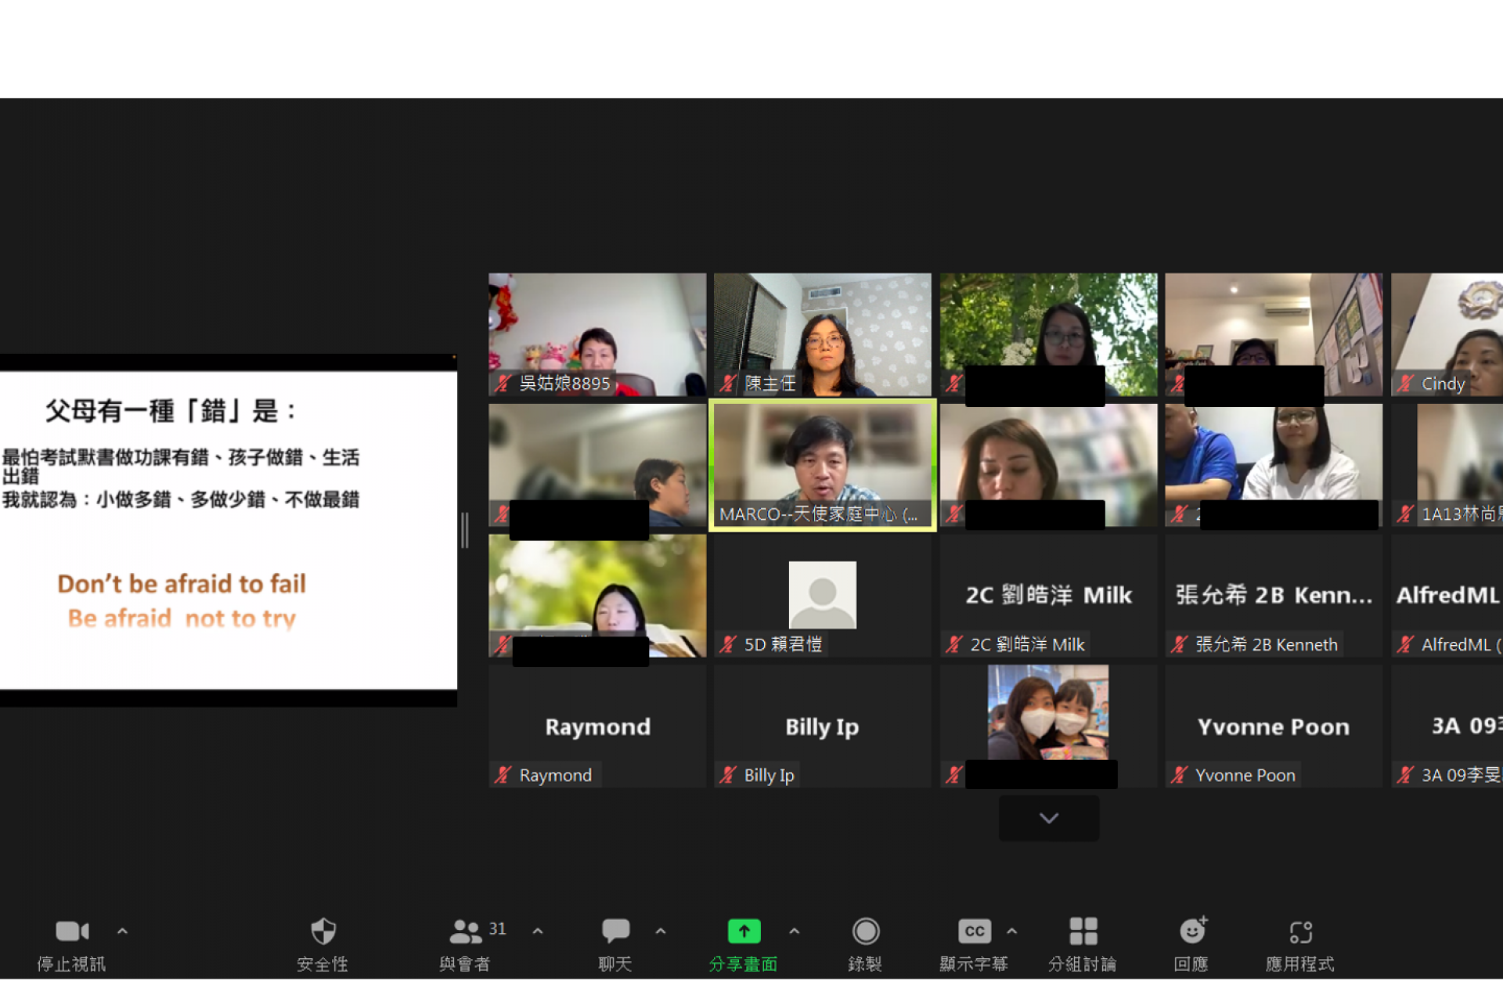Click the muted mic icon on 陳主任
The width and height of the screenshot is (1503, 1002).
(x=728, y=384)
